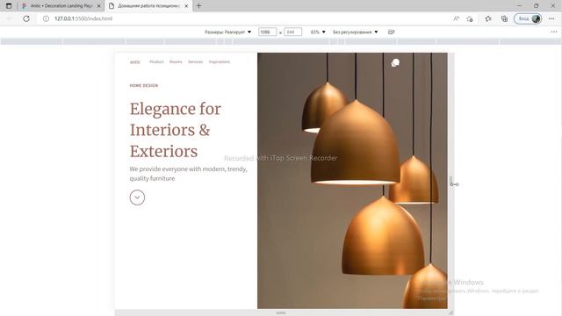Click the address bar URL 127.0.0.1:5500/index.html
562x316 pixels.
[x=83, y=18]
